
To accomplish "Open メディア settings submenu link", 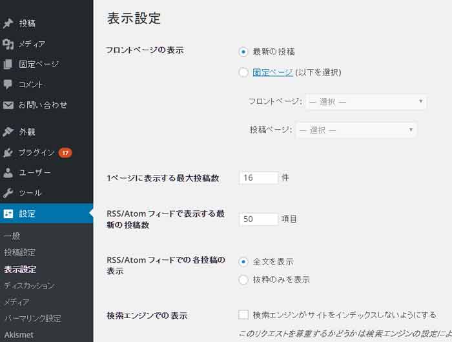I will pos(16,302).
